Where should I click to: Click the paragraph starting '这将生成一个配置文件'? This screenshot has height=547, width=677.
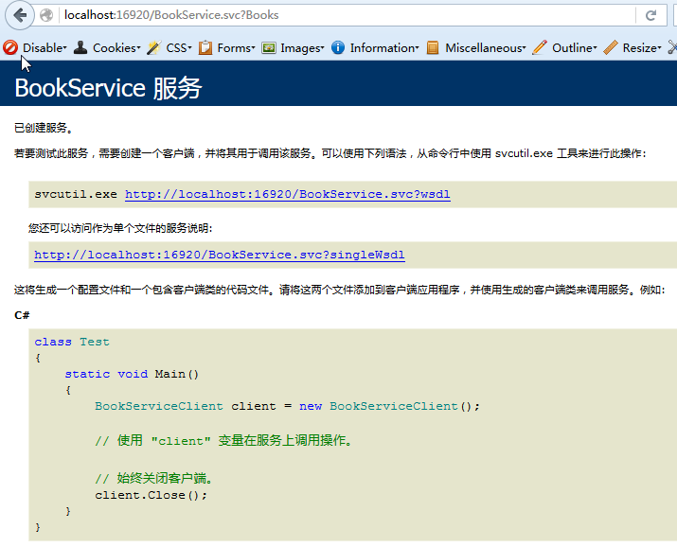point(339,290)
